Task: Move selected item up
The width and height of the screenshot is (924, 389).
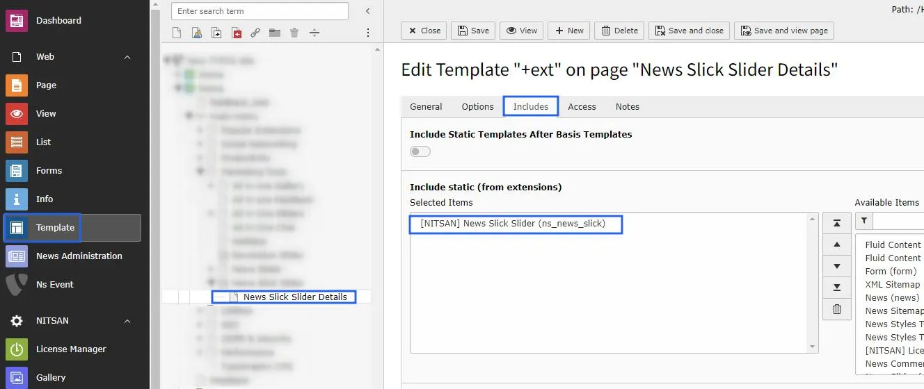Action: (836, 245)
